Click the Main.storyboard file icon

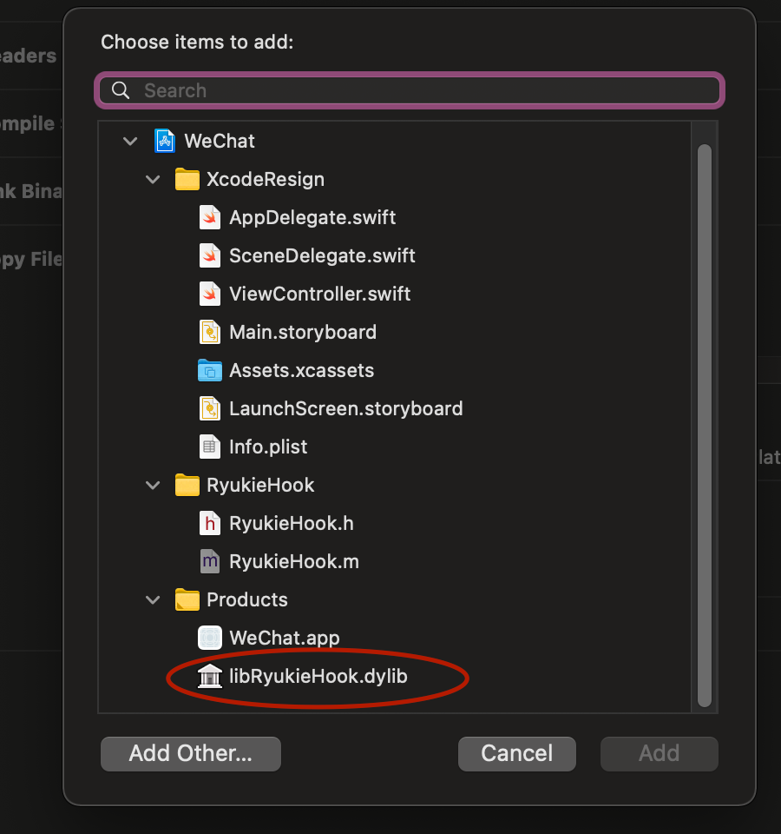click(x=210, y=333)
